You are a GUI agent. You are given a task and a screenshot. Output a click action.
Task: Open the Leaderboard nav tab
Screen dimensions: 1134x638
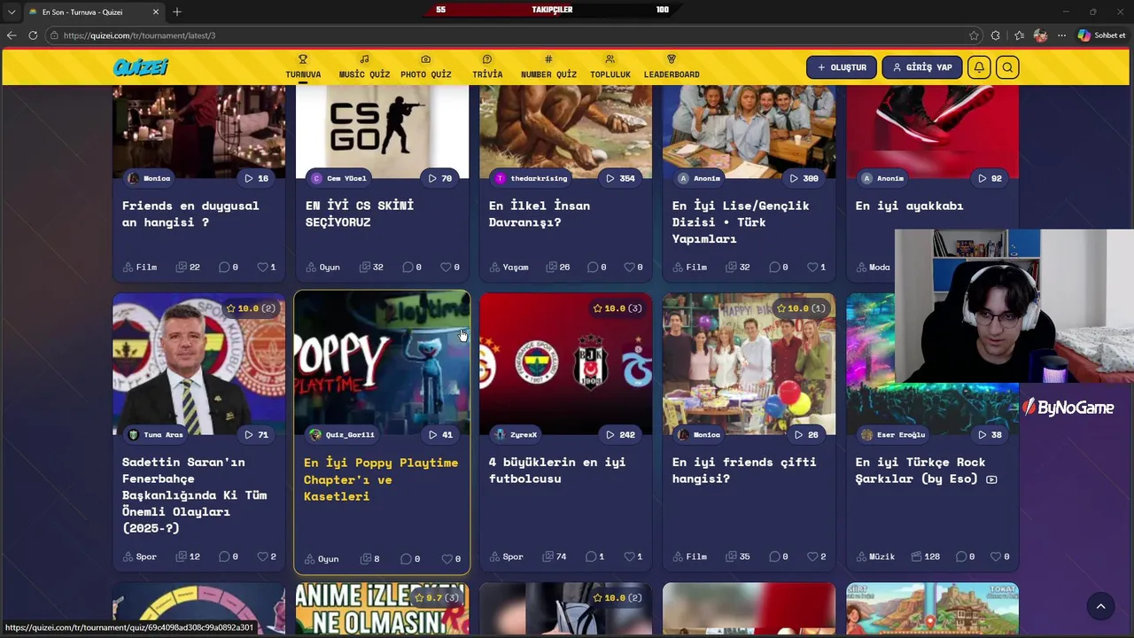click(x=672, y=67)
